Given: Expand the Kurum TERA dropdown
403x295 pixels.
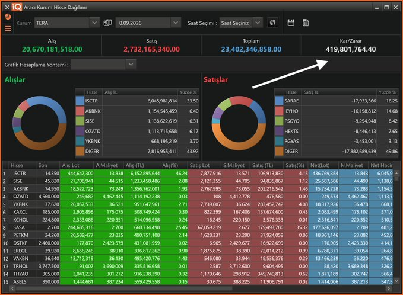Looking at the screenshot, I should (94, 23).
